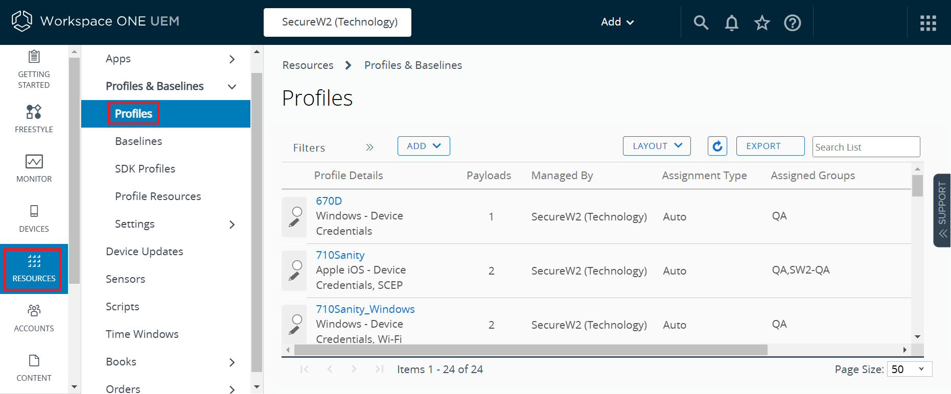The image size is (951, 394).
Task: Open the Page Size dropdown
Action: pyautogui.click(x=910, y=369)
